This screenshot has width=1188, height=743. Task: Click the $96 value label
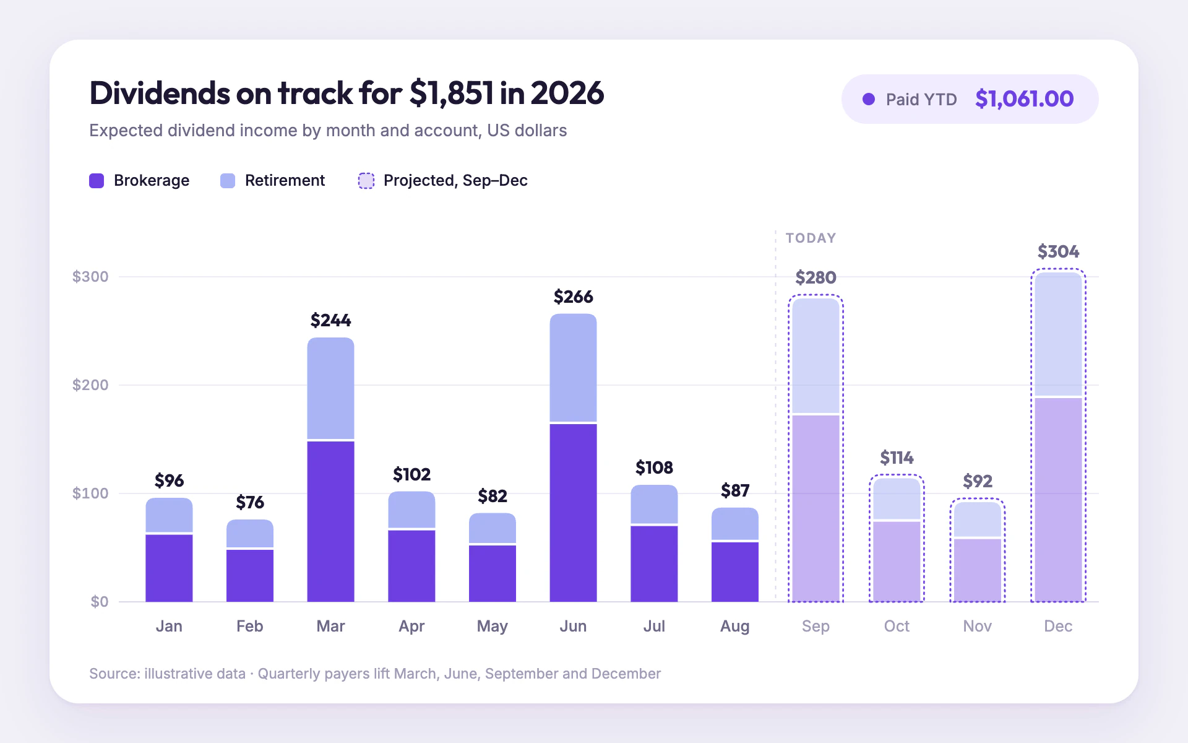pos(169,480)
